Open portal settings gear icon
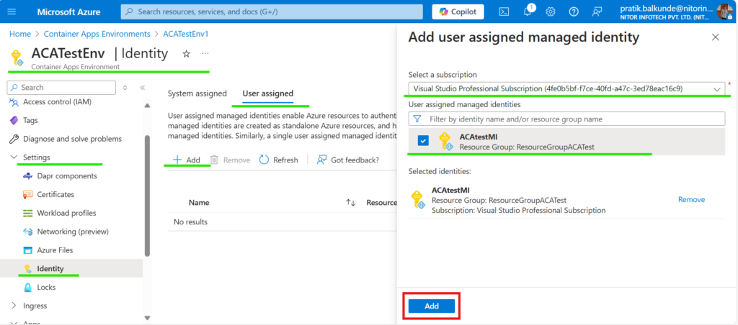Viewport: 738px width, 325px height. [550, 12]
